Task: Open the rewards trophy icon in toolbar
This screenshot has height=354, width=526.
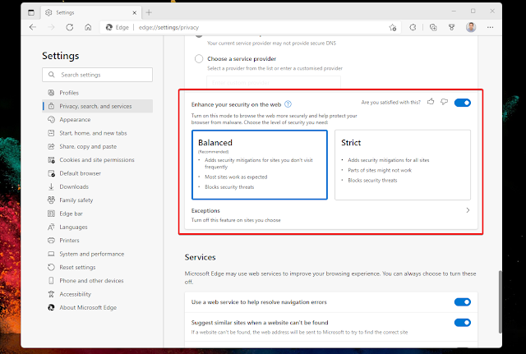Action: coord(451,27)
